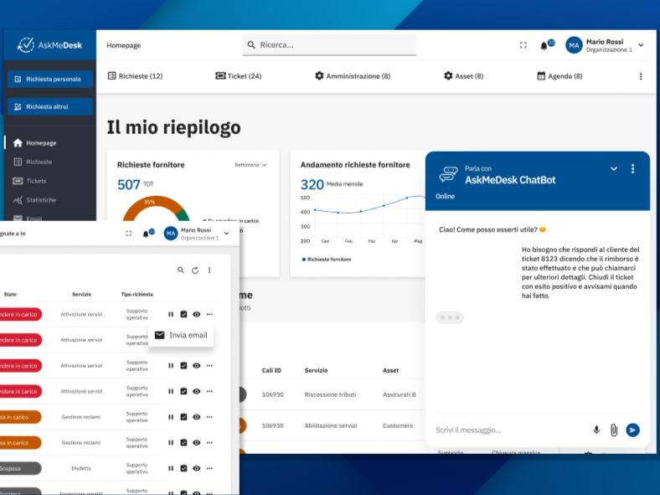Pause the fourth Attivazione servizi row

tap(171, 391)
